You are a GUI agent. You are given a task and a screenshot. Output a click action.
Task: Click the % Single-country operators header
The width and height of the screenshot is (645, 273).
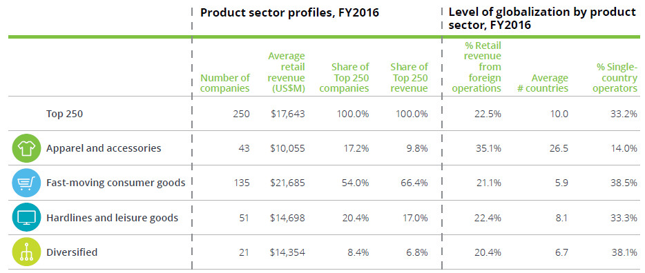[615, 78]
